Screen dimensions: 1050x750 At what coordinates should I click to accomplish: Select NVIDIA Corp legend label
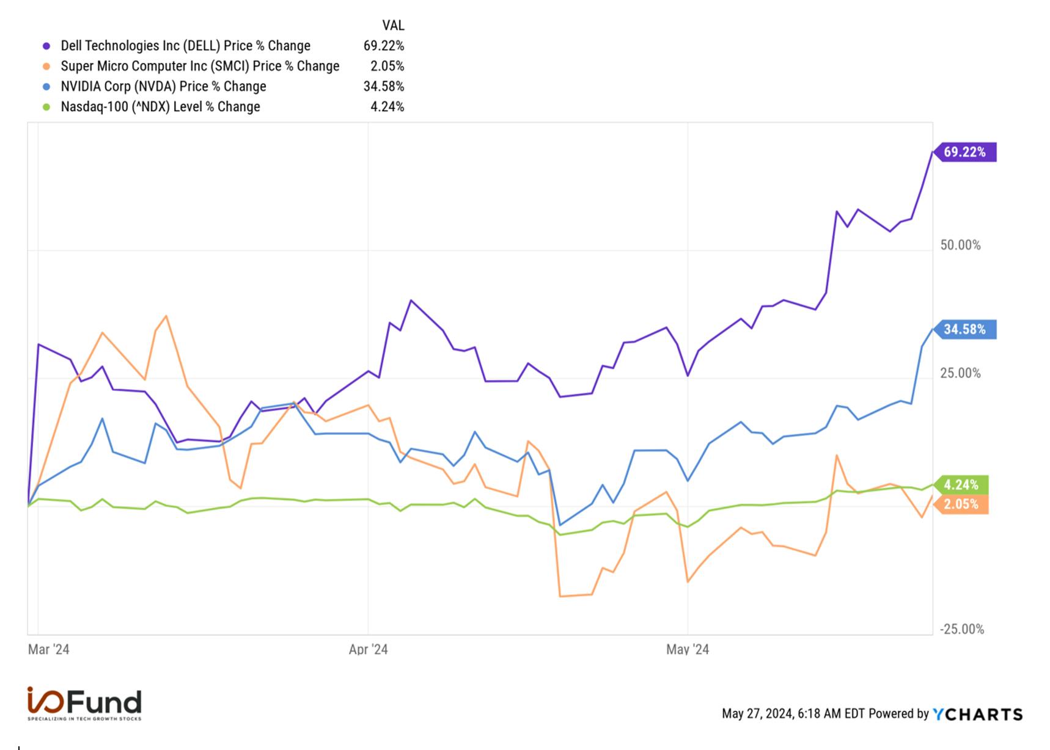coord(163,87)
